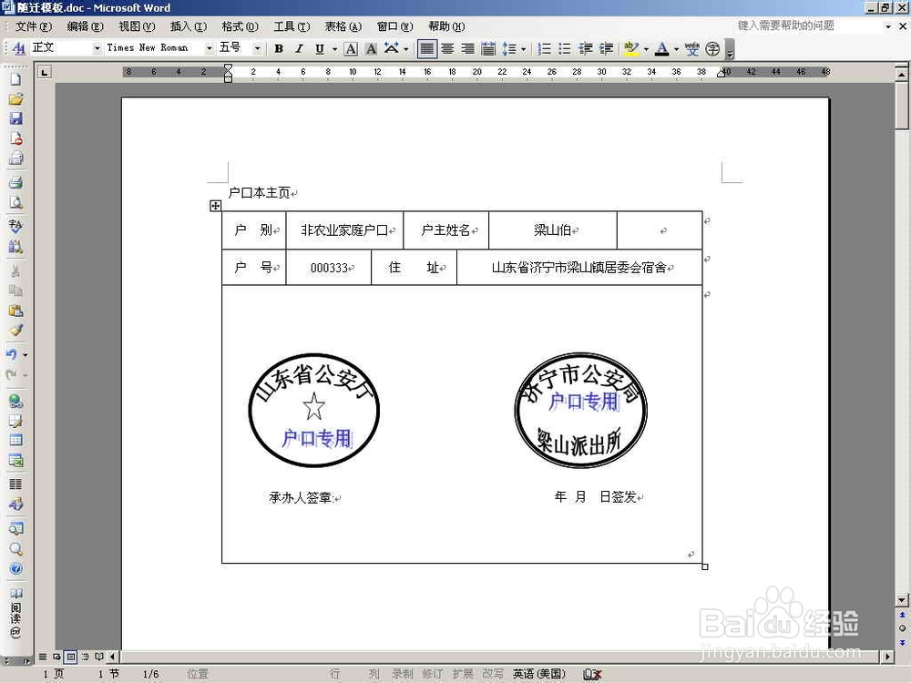Open the 插入 menu
Image resolution: width=911 pixels, height=683 pixels.
pyautogui.click(x=188, y=26)
